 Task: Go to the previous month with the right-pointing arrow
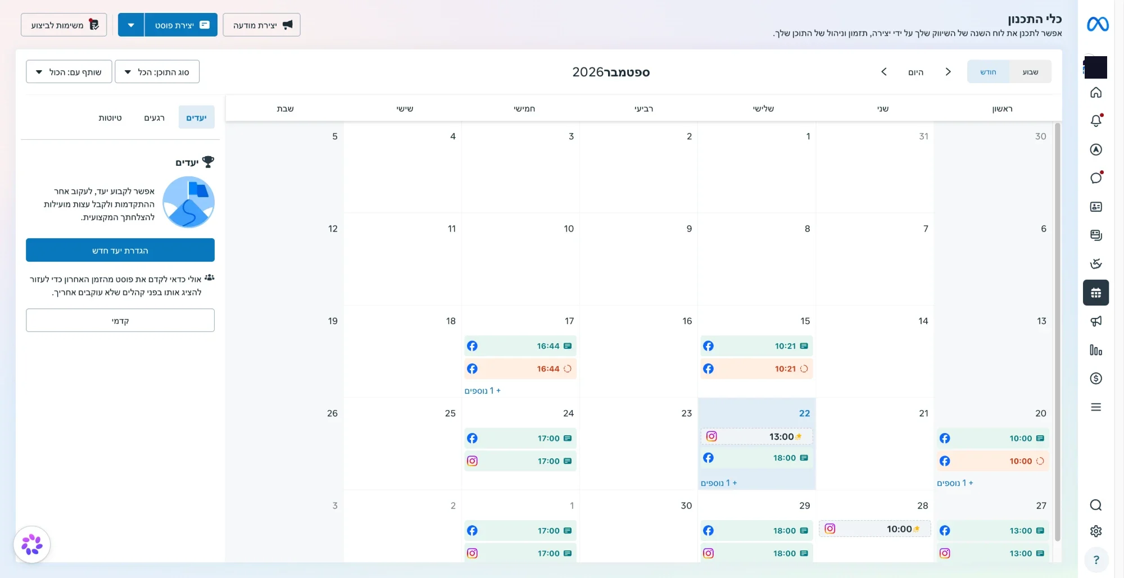click(x=948, y=72)
